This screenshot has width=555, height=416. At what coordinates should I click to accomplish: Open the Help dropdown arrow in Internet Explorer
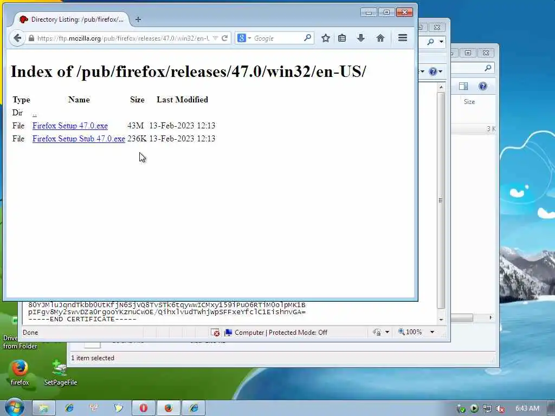441,71
